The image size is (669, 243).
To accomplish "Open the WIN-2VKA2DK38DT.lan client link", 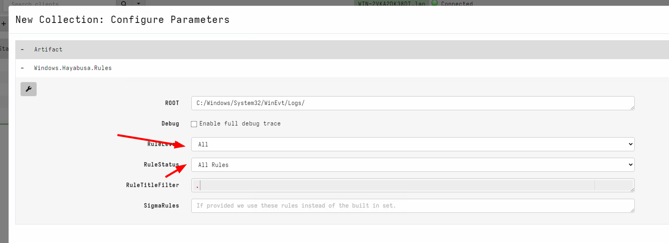I will point(391,4).
